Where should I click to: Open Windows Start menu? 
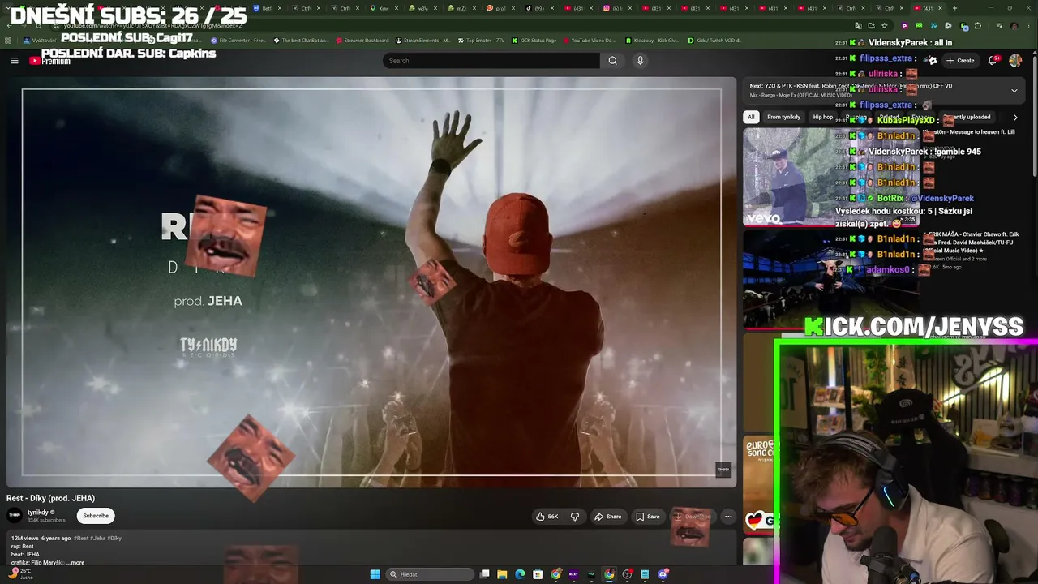coord(375,574)
